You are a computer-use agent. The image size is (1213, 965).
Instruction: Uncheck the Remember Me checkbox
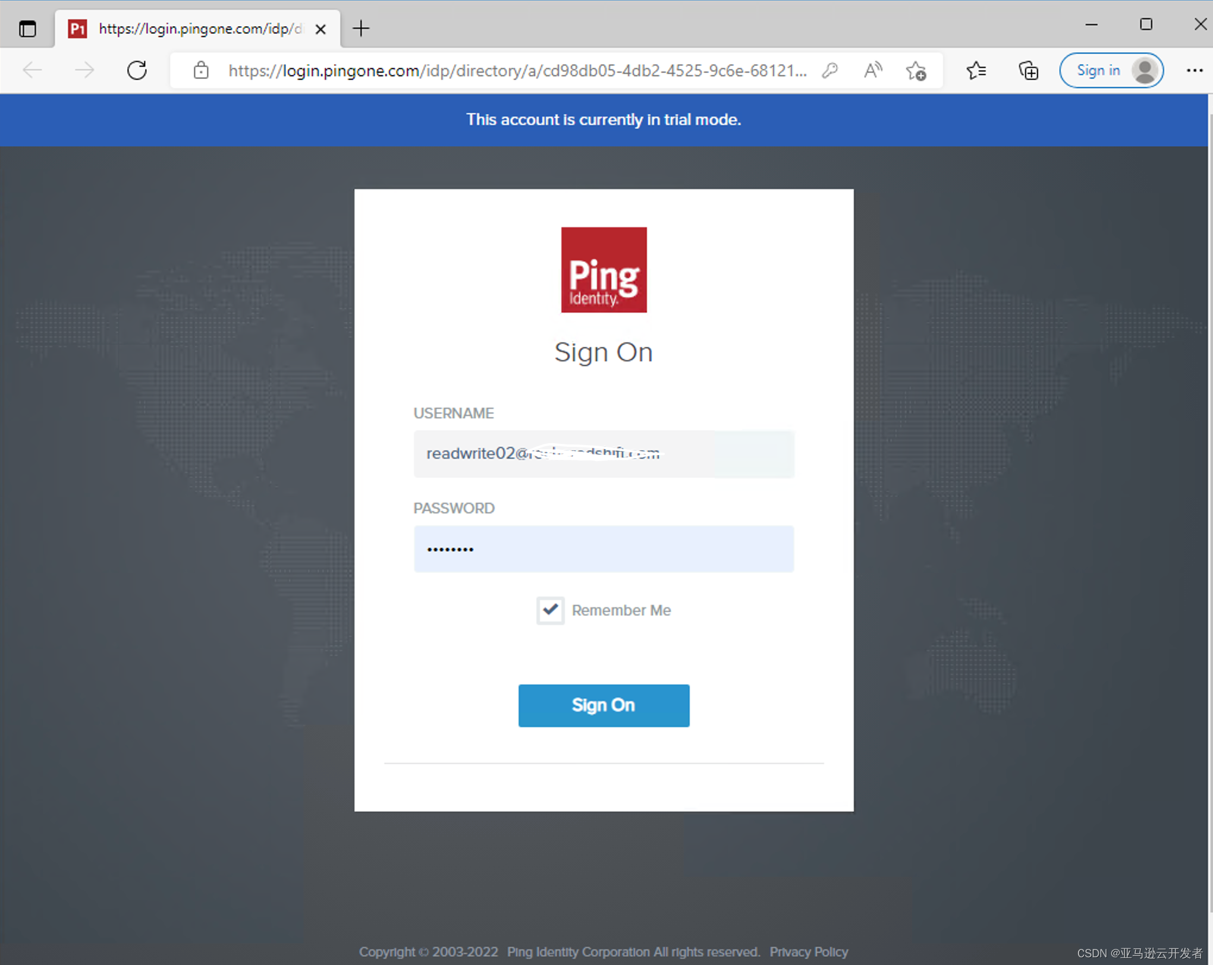[550, 610]
